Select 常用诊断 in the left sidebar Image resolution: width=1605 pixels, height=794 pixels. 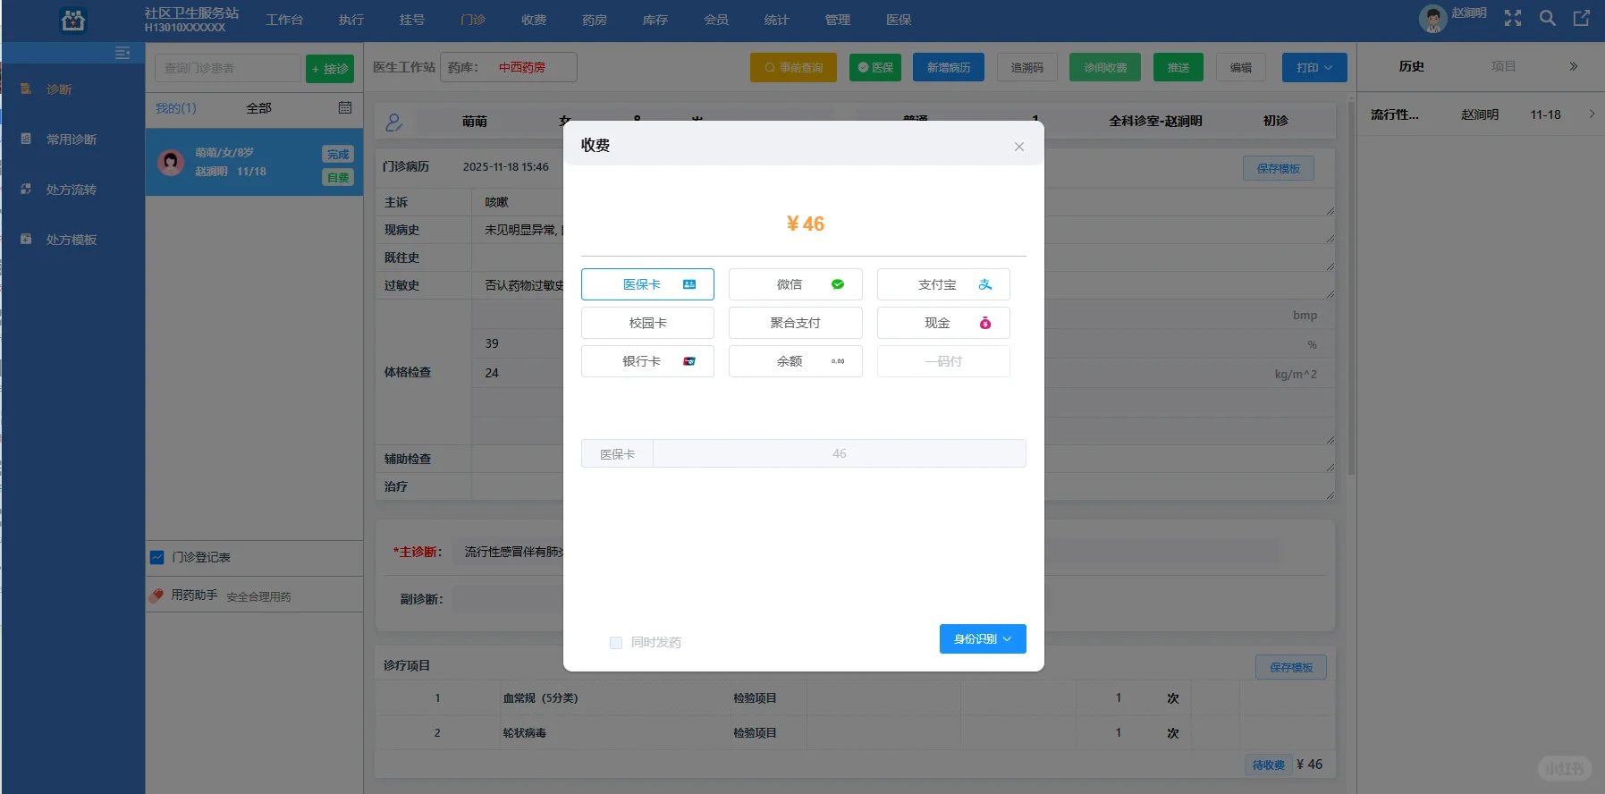pyautogui.click(x=73, y=139)
